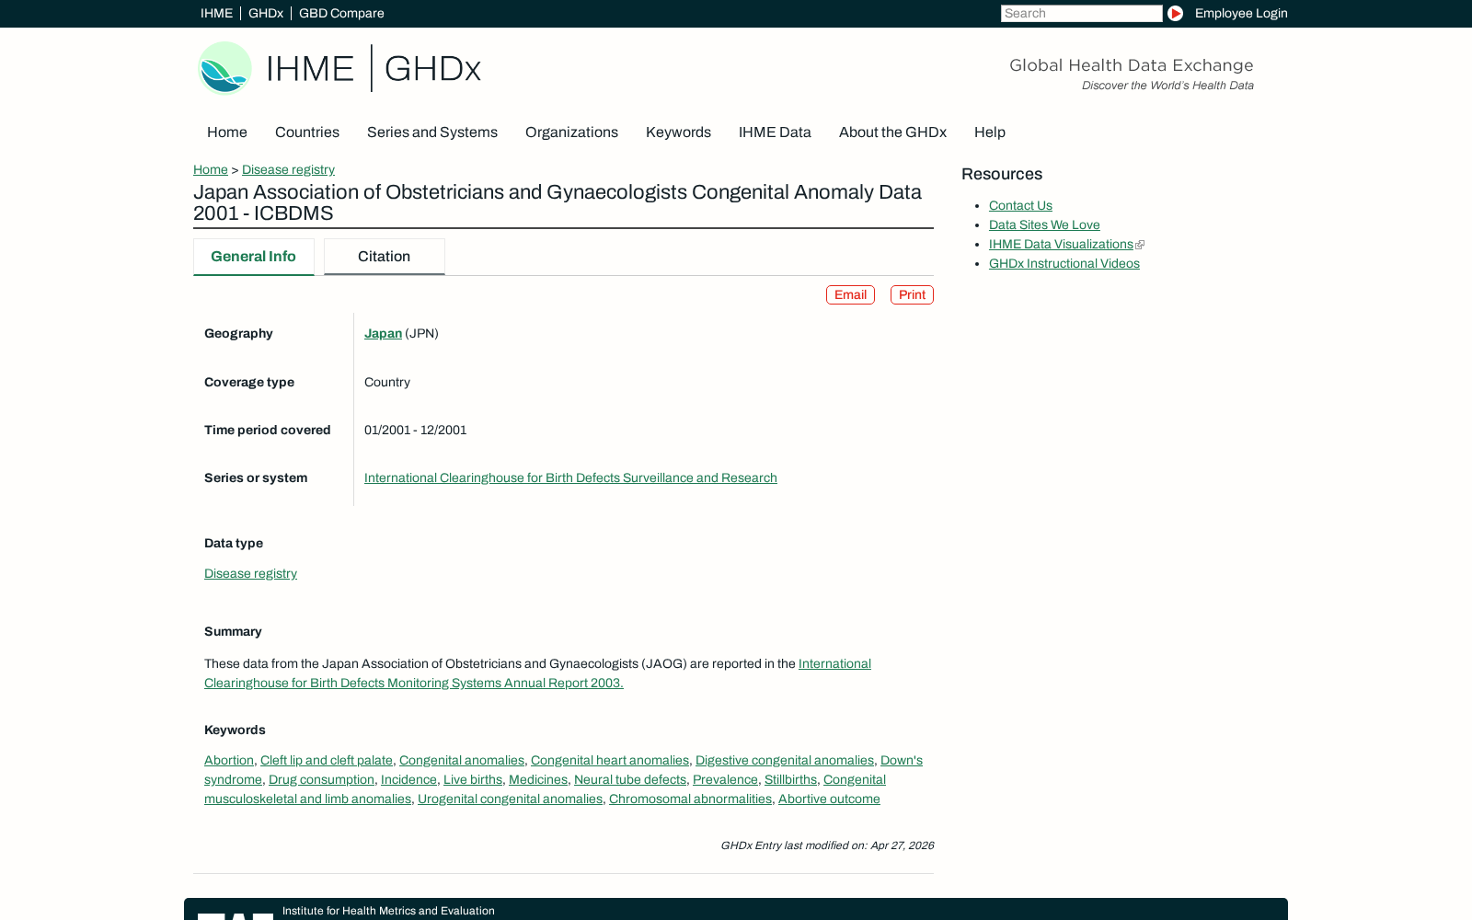Click the red search submit arrow icon
Image resolution: width=1472 pixels, height=920 pixels.
1175,13
